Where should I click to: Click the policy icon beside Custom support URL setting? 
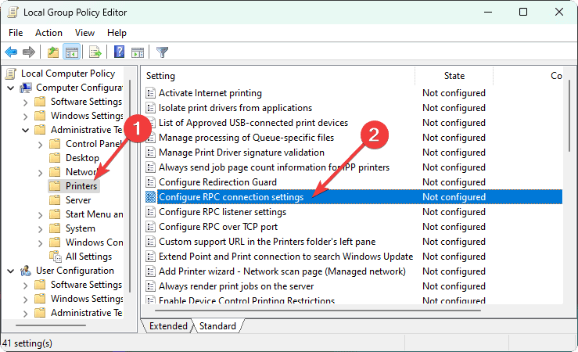[150, 242]
